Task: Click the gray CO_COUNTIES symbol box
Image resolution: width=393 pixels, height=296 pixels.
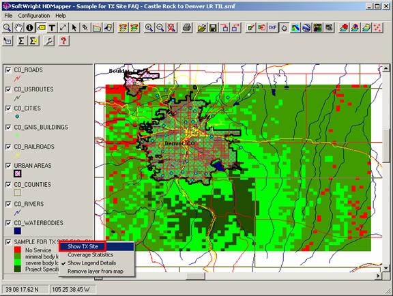Action: [x=18, y=192]
